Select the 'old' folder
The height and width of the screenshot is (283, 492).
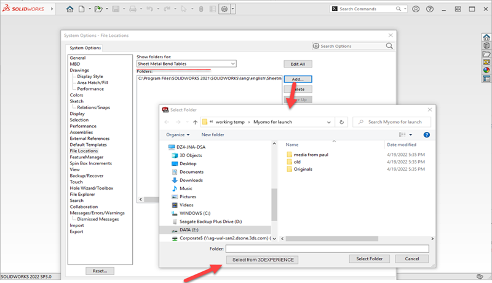point(294,162)
